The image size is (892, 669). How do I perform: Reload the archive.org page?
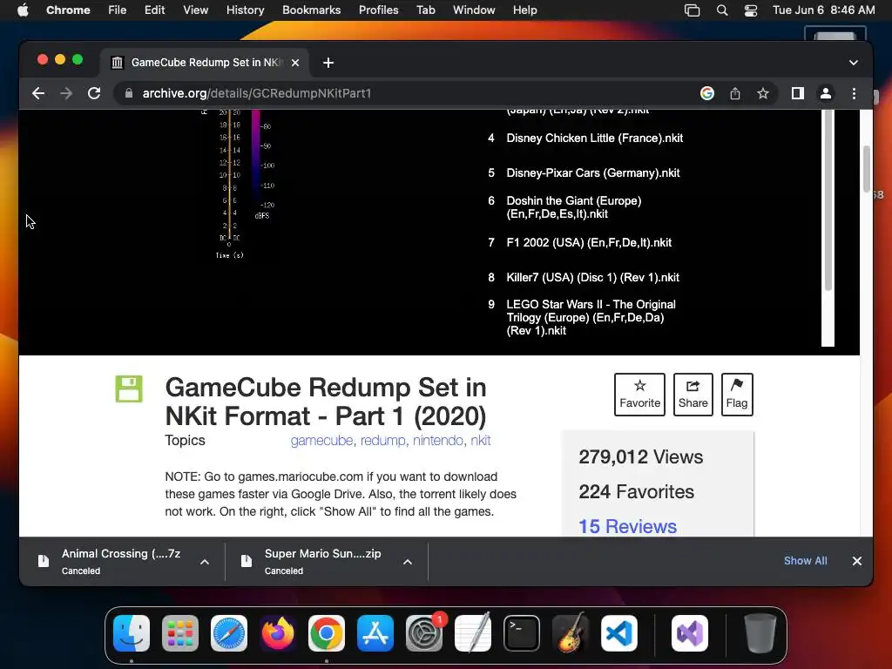click(94, 93)
